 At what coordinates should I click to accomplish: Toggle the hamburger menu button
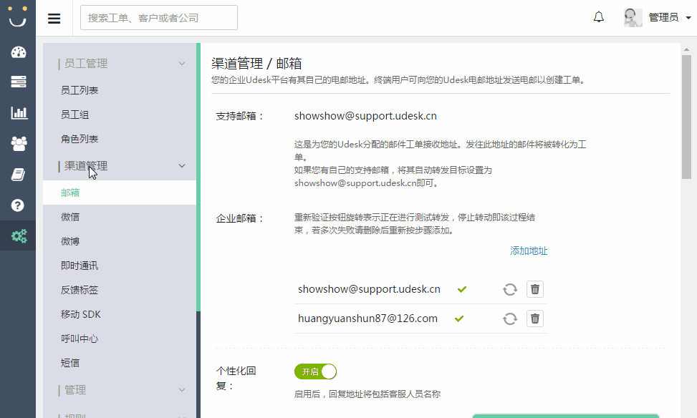(54, 18)
